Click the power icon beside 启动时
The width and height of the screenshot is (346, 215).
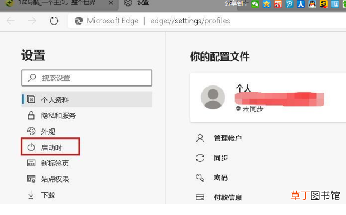click(x=31, y=147)
